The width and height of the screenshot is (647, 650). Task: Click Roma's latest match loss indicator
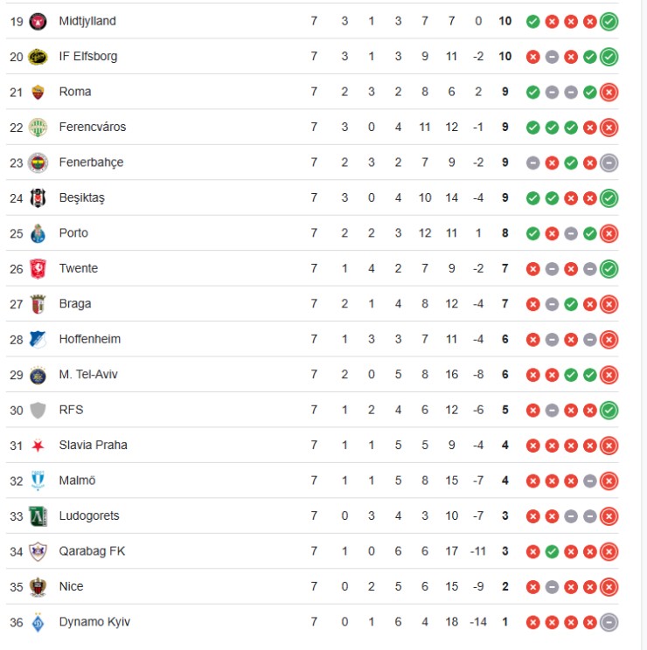coord(609,92)
